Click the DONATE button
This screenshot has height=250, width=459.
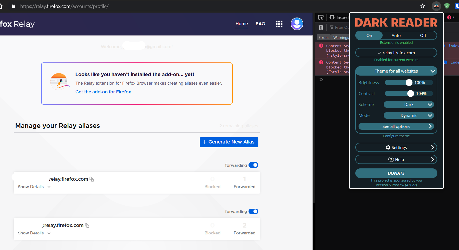[396, 173]
